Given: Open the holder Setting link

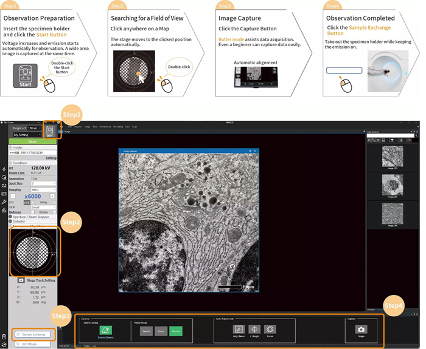Looking at the screenshot, I should click(x=51, y=158).
